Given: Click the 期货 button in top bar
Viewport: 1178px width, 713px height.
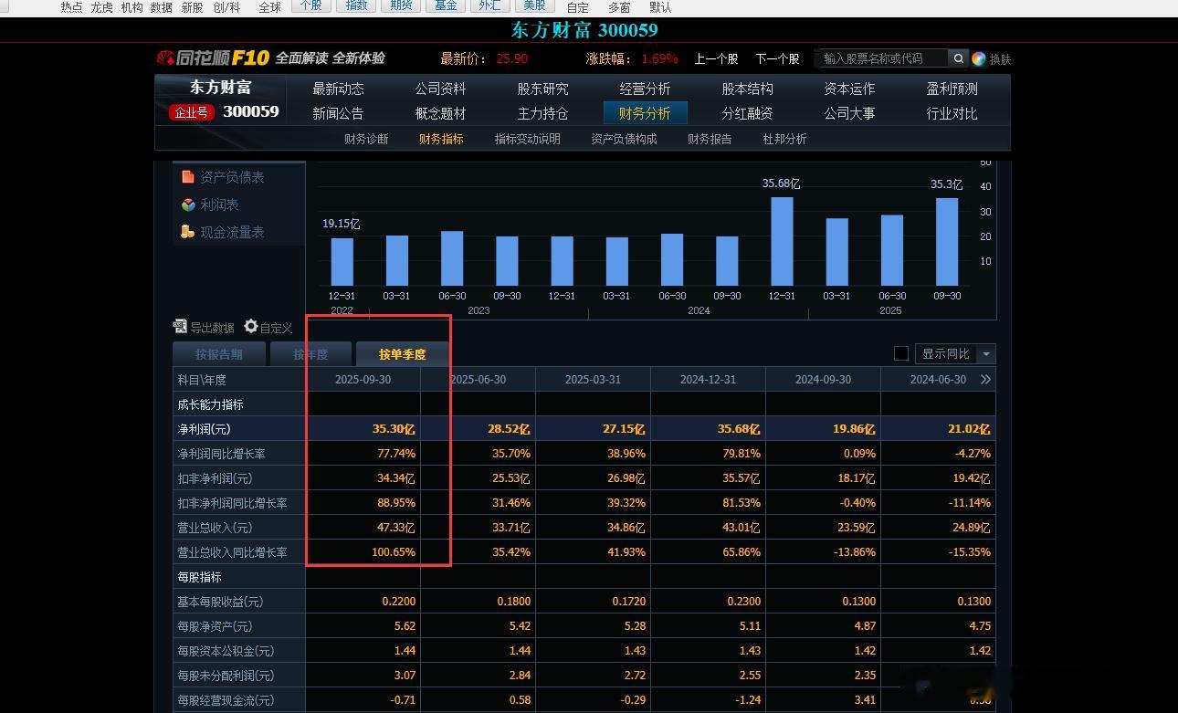Looking at the screenshot, I should tap(401, 5).
